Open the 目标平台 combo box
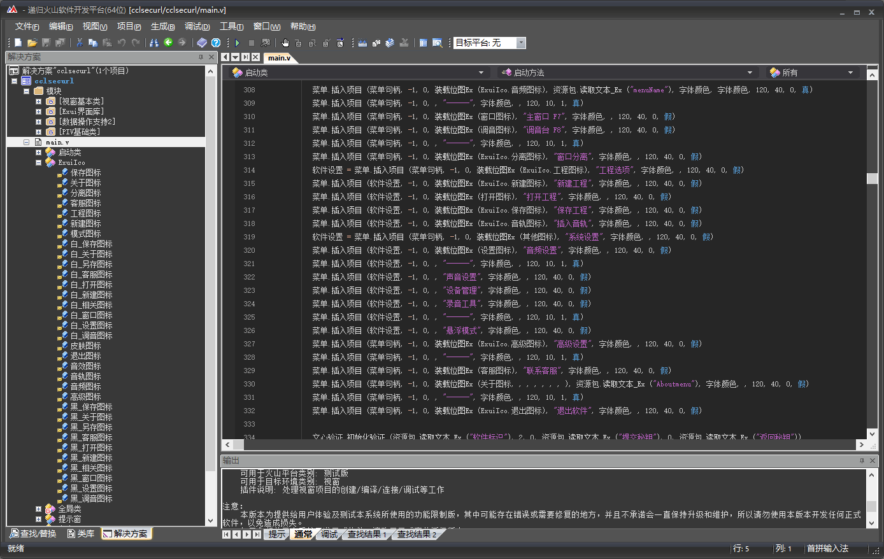 click(x=521, y=43)
